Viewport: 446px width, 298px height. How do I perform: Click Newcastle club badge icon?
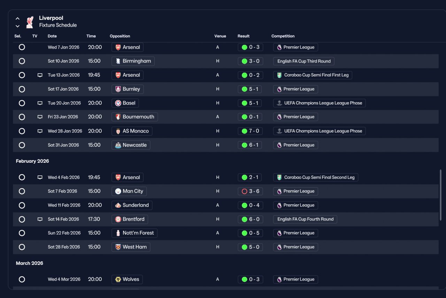(118, 145)
